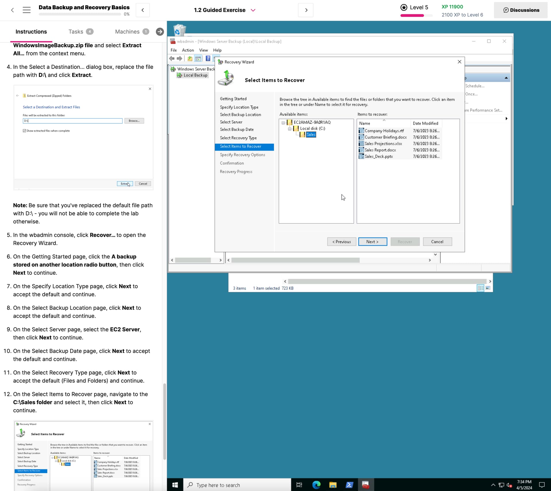Image resolution: width=551 pixels, height=491 pixels.
Task: Collapse the EC2AMAZ-9A0R1AQ tree node
Action: point(283,123)
